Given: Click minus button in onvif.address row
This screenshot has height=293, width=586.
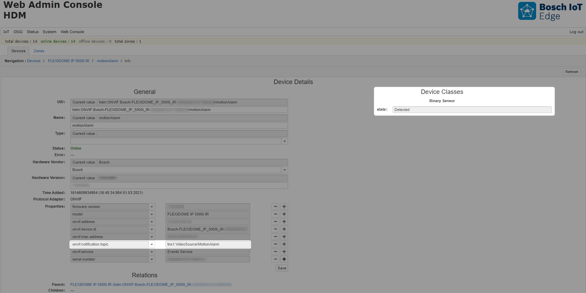Looking at the screenshot, I should point(275,222).
